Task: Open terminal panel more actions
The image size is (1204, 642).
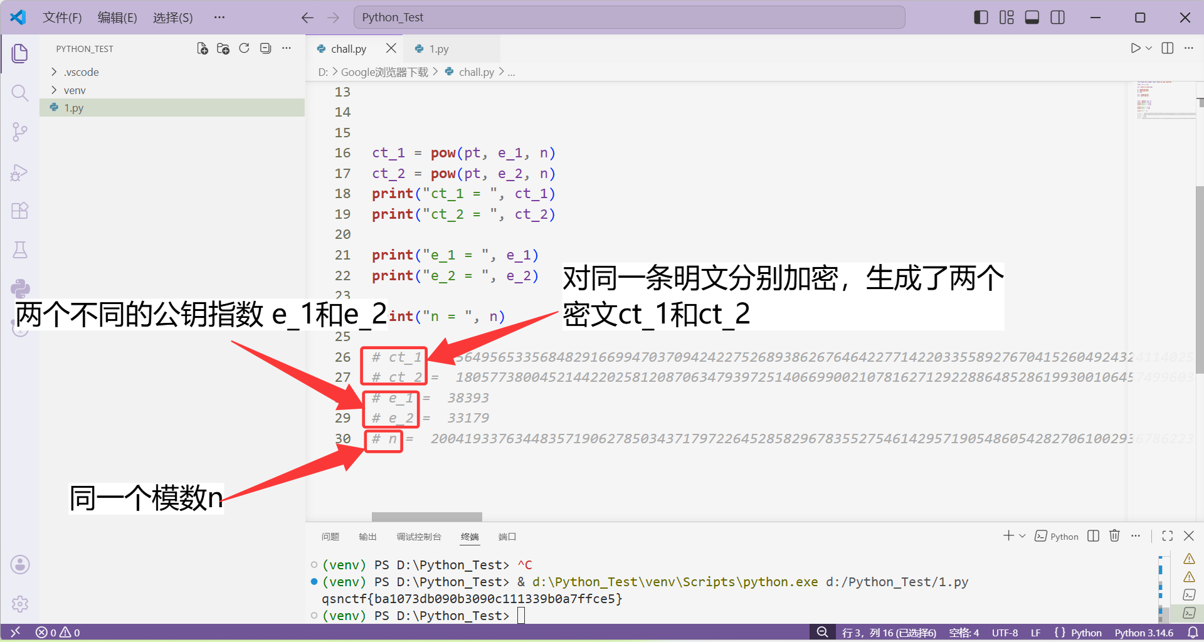Action: click(1136, 536)
